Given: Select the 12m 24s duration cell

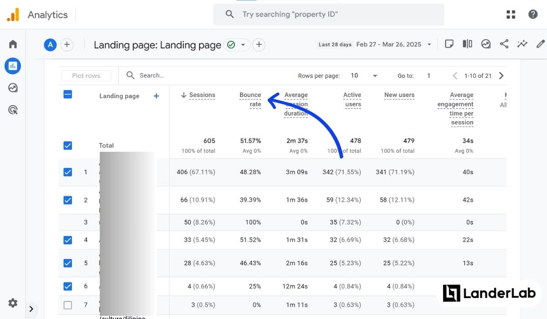Looking at the screenshot, I should pyautogui.click(x=295, y=287).
